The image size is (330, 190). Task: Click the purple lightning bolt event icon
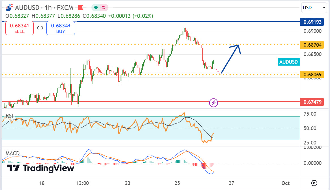pyautogui.click(x=213, y=102)
